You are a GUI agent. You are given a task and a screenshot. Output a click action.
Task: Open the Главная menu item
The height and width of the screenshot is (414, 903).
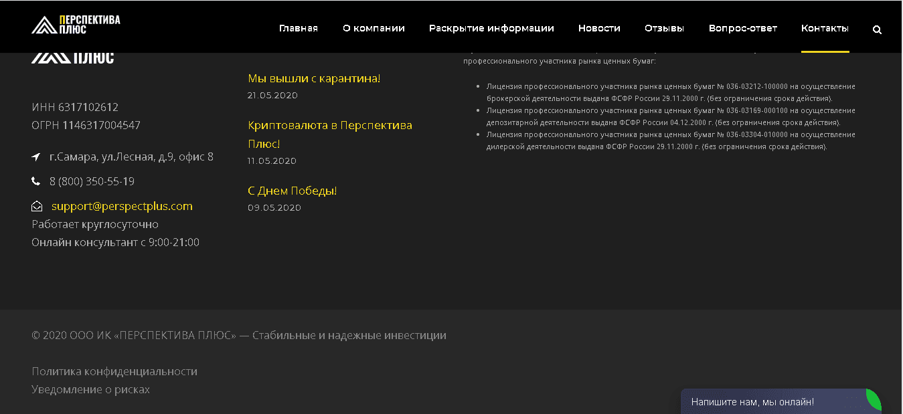pyautogui.click(x=298, y=28)
